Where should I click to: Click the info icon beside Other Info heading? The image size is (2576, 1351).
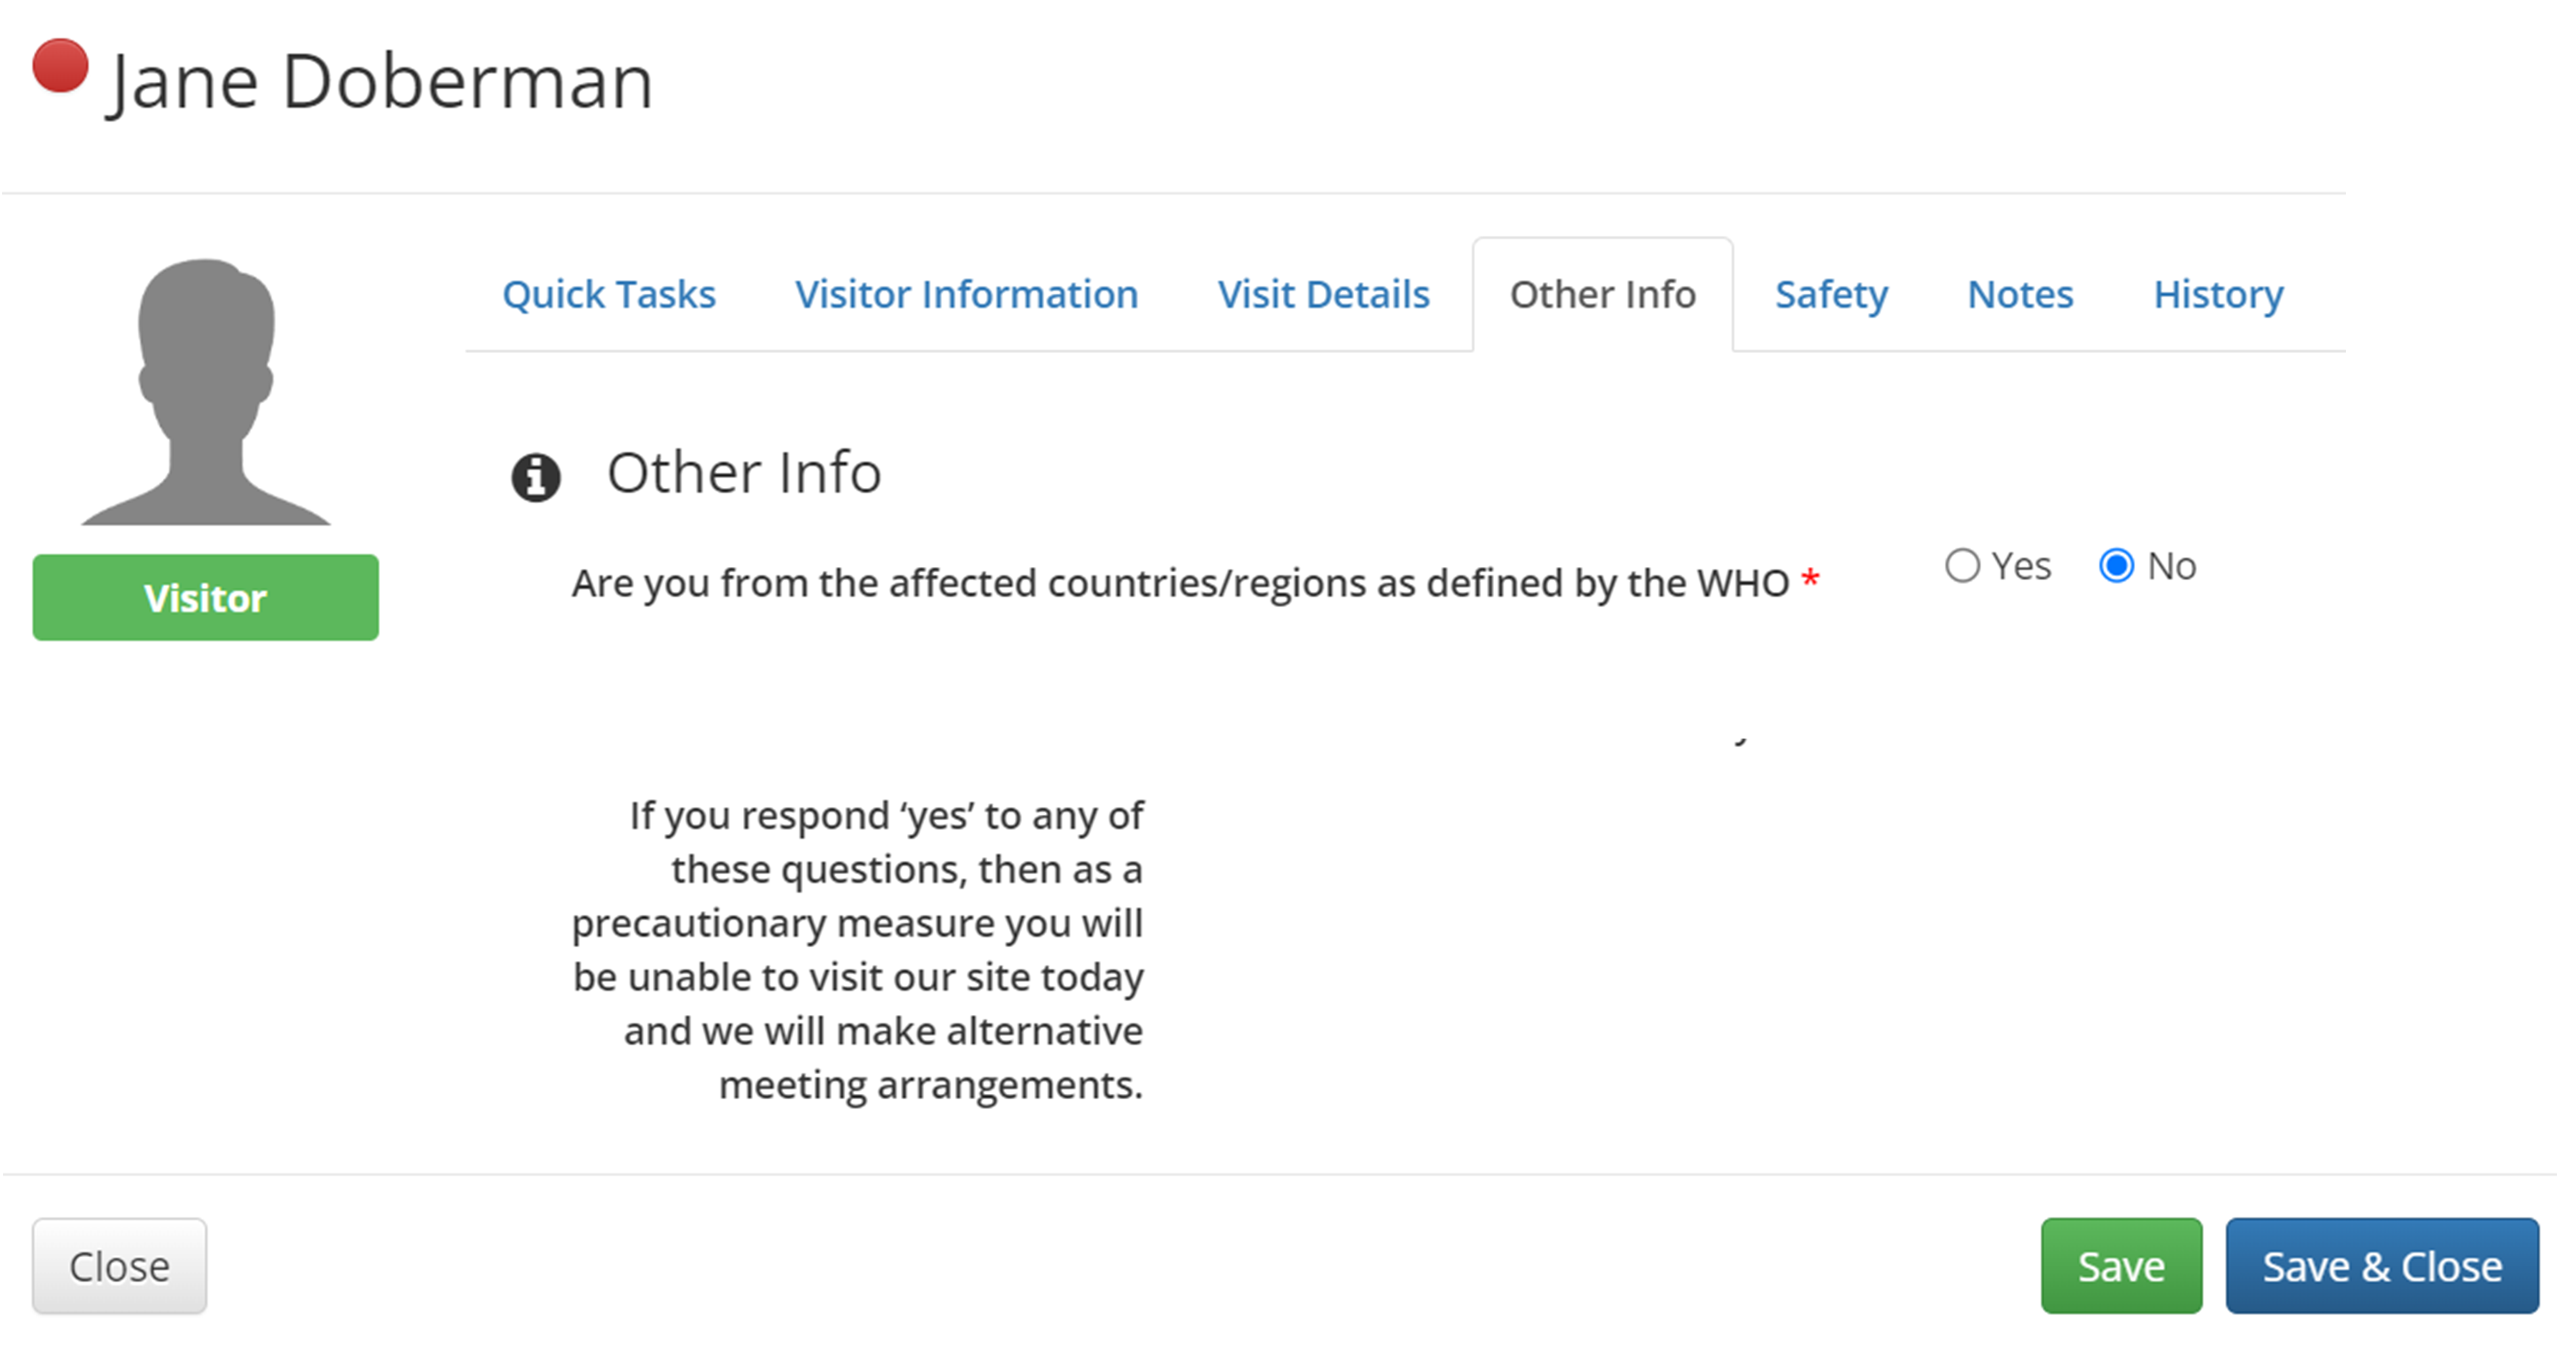(536, 477)
